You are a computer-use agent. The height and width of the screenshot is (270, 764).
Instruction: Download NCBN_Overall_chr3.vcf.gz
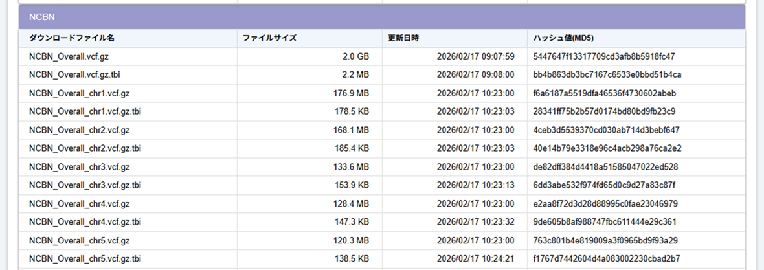coord(79,167)
